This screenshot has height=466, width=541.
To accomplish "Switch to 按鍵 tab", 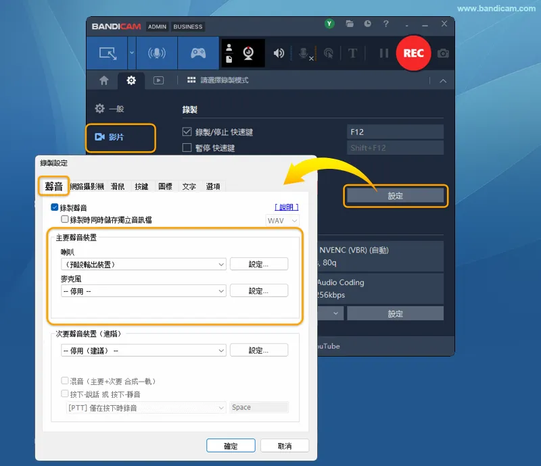I will (141, 186).
